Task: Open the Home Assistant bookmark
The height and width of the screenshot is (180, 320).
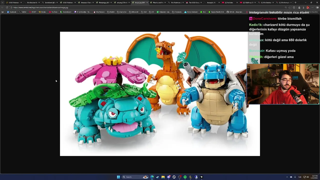Action: [191, 12]
